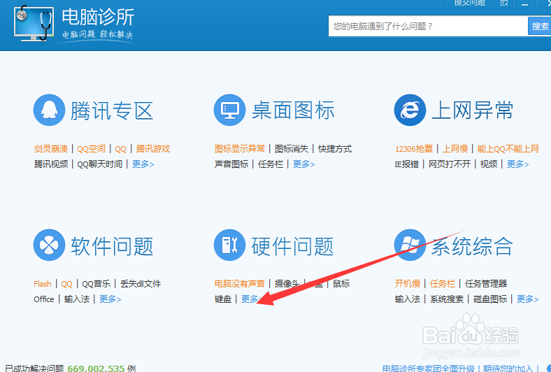Image resolution: width=551 pixels, height=372 pixels.
Task: Open the 12306抢票 link
Action: point(414,149)
